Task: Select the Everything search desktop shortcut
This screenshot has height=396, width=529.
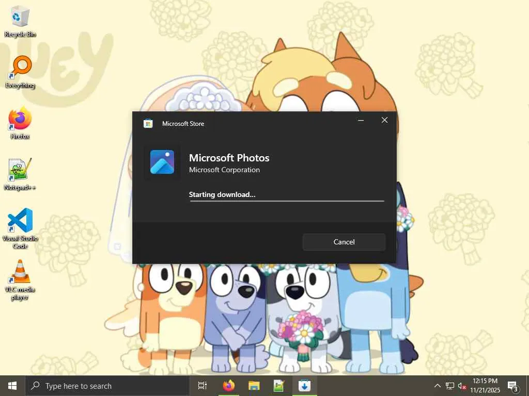Action: click(x=20, y=72)
